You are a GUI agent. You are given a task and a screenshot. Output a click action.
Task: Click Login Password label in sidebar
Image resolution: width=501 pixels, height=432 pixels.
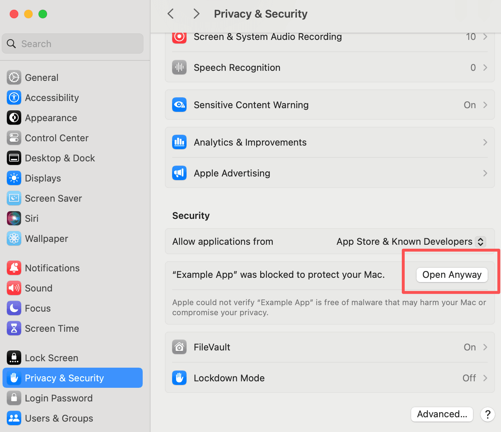(59, 398)
